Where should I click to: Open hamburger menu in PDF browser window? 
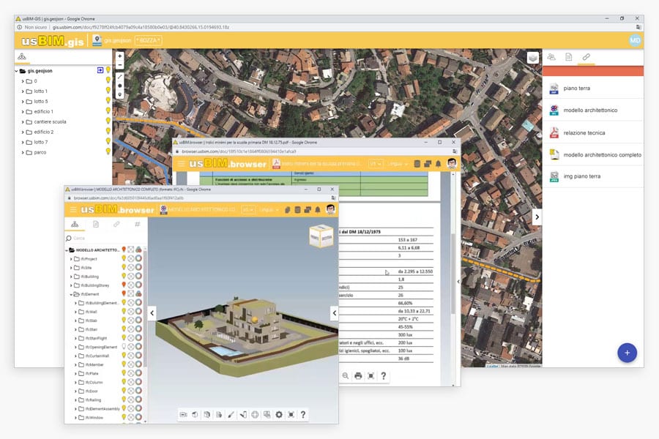[181, 164]
